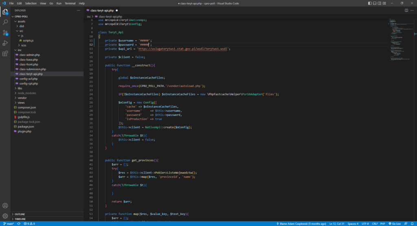The width and height of the screenshot is (417, 226).
Task: Toggle bottom panel layout icon
Action: [x=375, y=3]
